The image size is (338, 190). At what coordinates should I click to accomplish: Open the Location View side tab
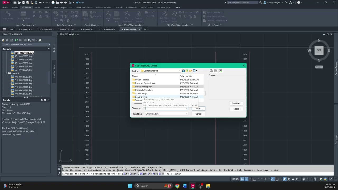[x=54, y=71]
